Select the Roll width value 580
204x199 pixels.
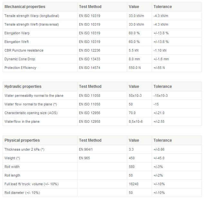click(x=132, y=167)
